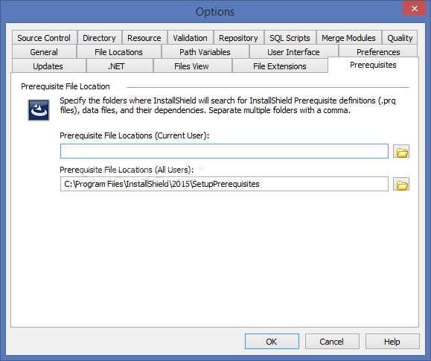Open the Updates tab
Screen dimensions: 431x361
click(x=48, y=66)
